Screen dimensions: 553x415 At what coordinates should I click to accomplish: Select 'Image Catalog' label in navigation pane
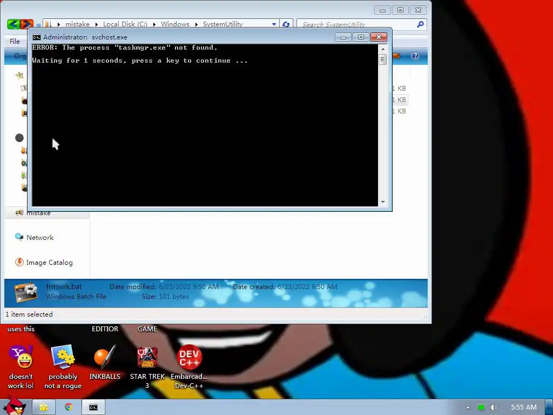pos(49,263)
